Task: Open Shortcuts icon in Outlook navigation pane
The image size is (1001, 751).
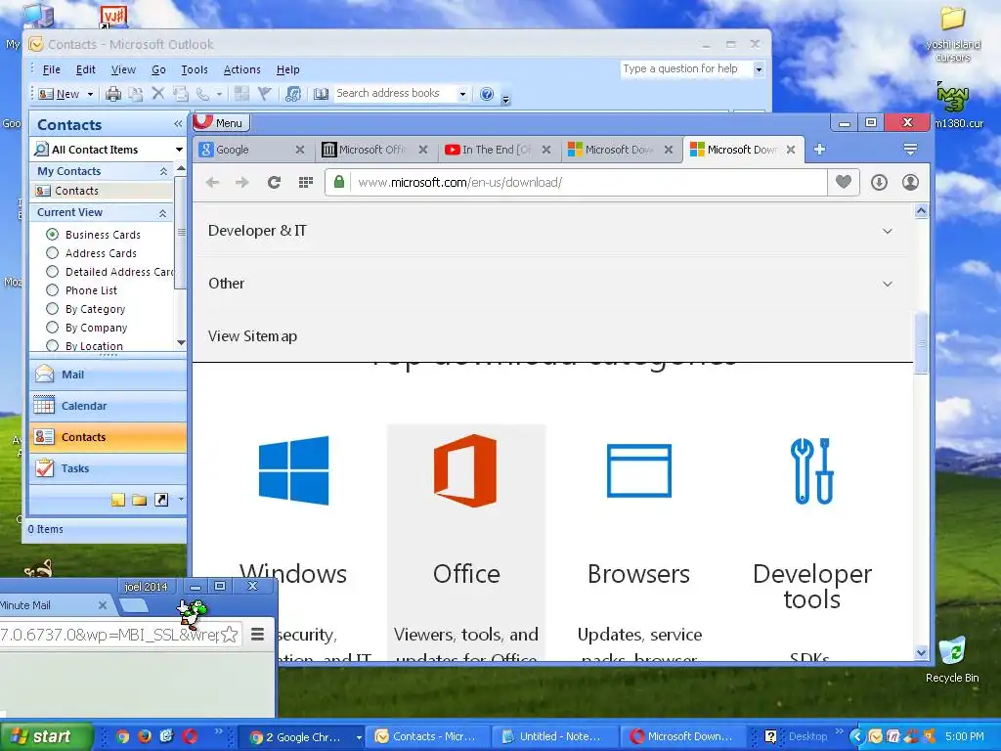Action: 161,500
